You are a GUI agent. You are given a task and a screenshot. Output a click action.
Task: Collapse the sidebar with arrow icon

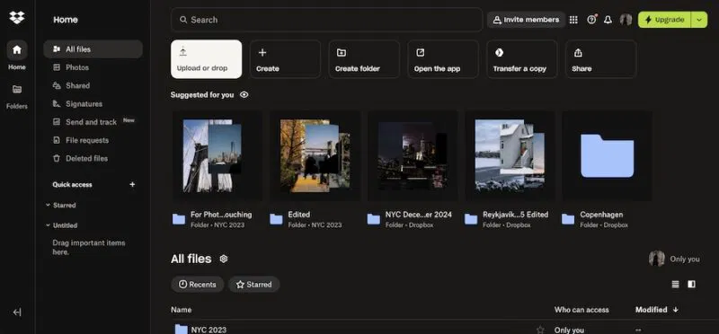pos(17,312)
